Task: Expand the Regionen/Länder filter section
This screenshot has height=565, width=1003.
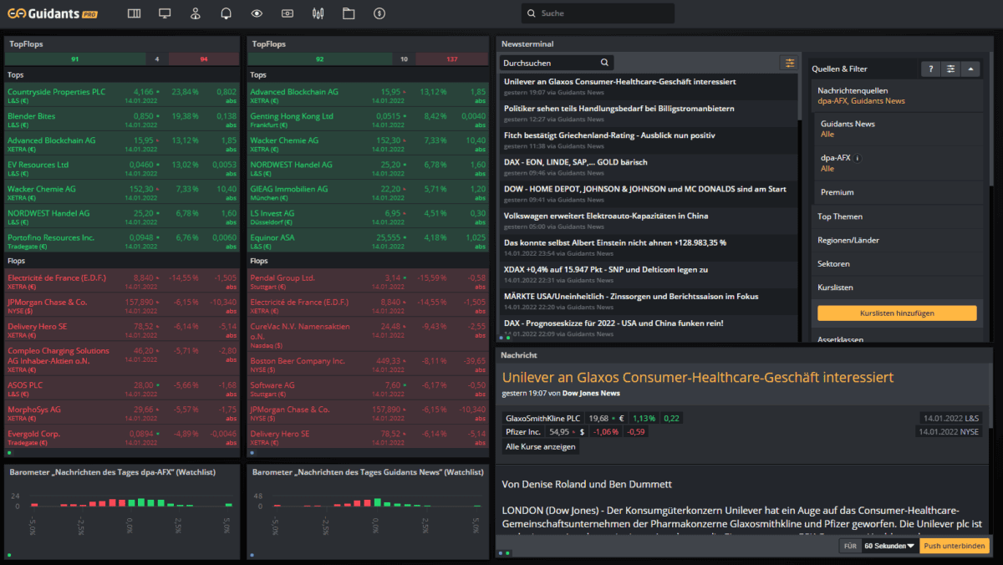Action: tap(896, 240)
